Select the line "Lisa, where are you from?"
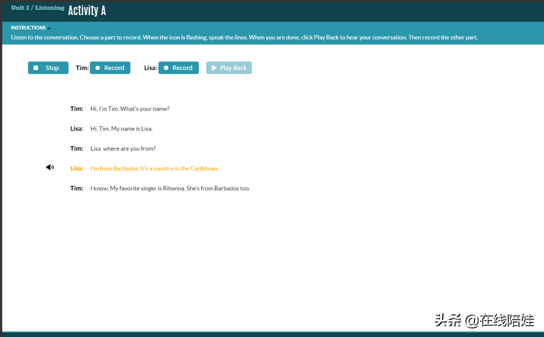This screenshot has width=544, height=337. click(123, 149)
